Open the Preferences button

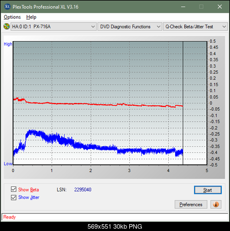[x=191, y=205]
